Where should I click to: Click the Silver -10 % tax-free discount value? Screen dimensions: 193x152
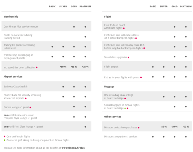click(164, 127)
